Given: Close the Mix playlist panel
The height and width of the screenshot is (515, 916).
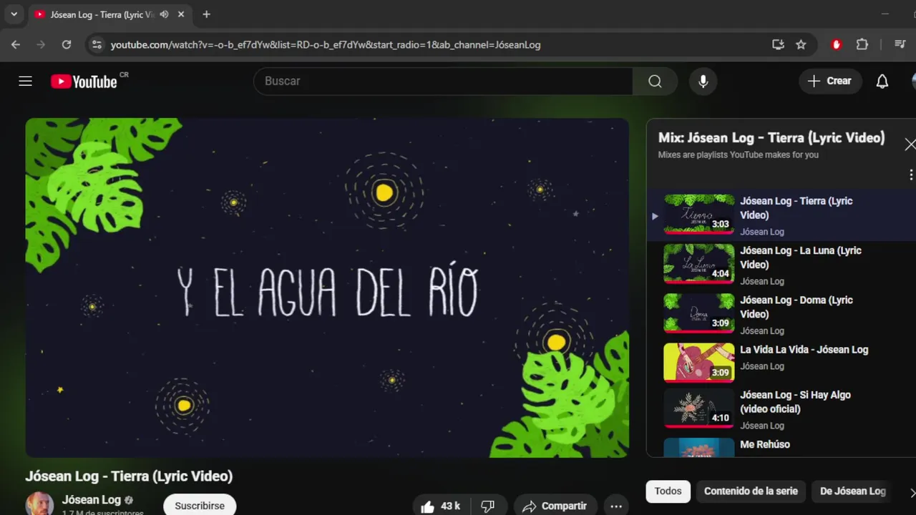Looking at the screenshot, I should pos(910,144).
